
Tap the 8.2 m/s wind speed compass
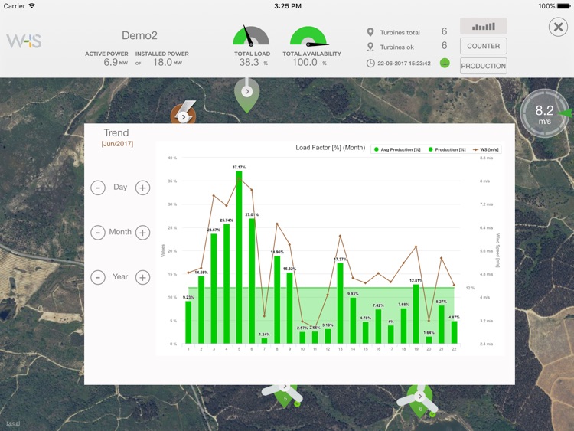544,113
